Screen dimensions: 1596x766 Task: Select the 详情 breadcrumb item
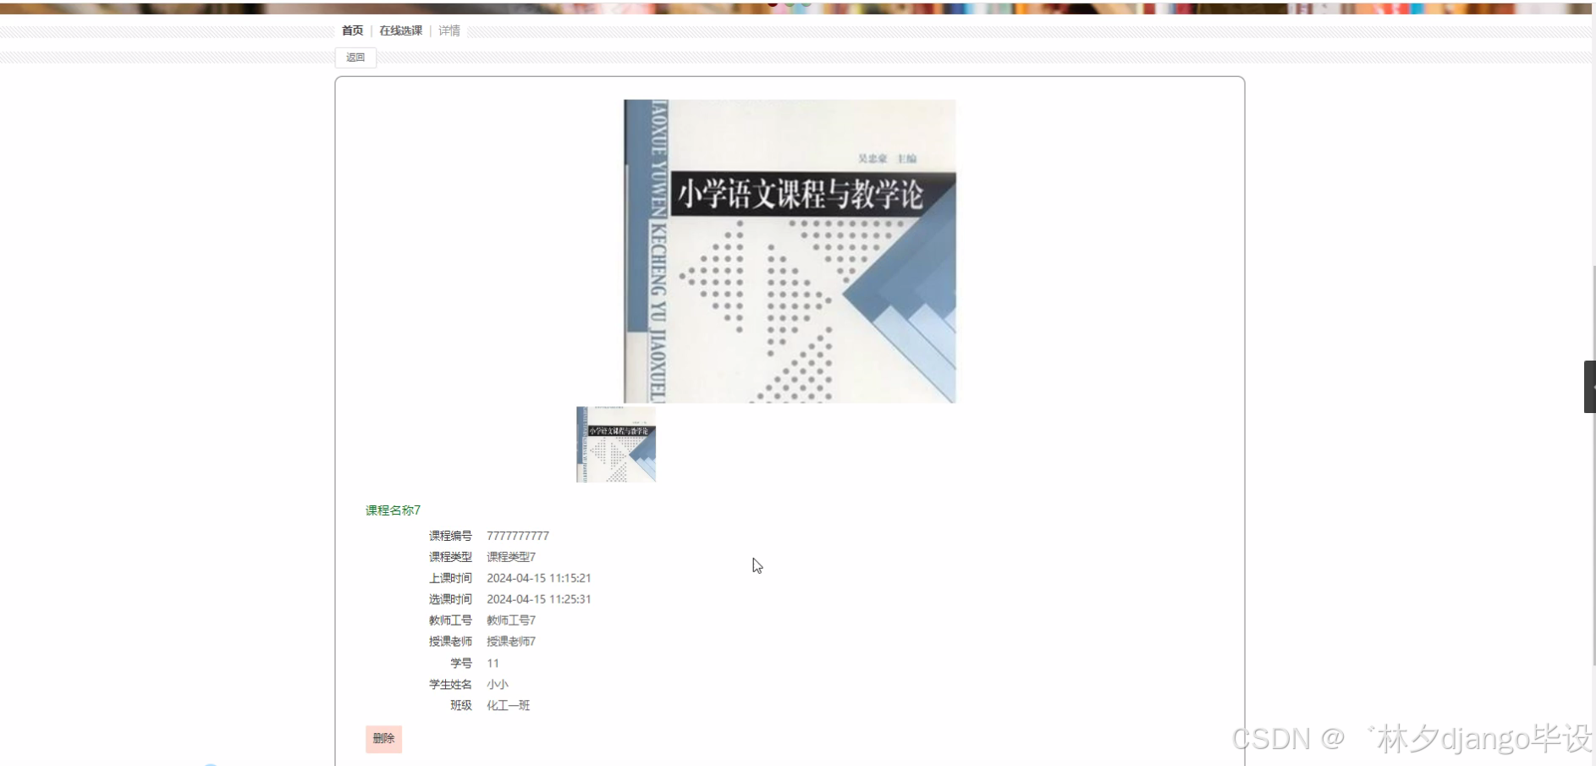[x=449, y=30]
